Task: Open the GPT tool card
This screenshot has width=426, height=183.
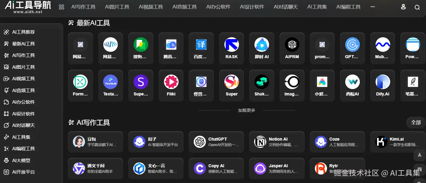Action: click(353, 48)
